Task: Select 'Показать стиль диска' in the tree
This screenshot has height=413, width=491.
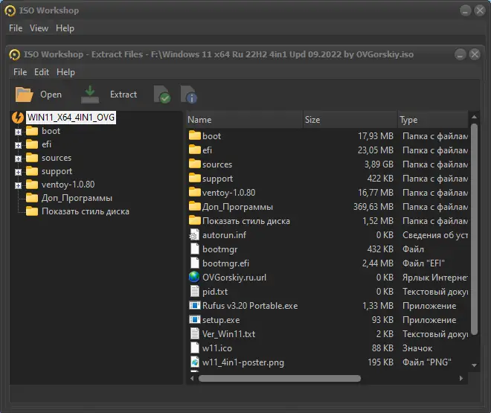Action: pos(86,211)
